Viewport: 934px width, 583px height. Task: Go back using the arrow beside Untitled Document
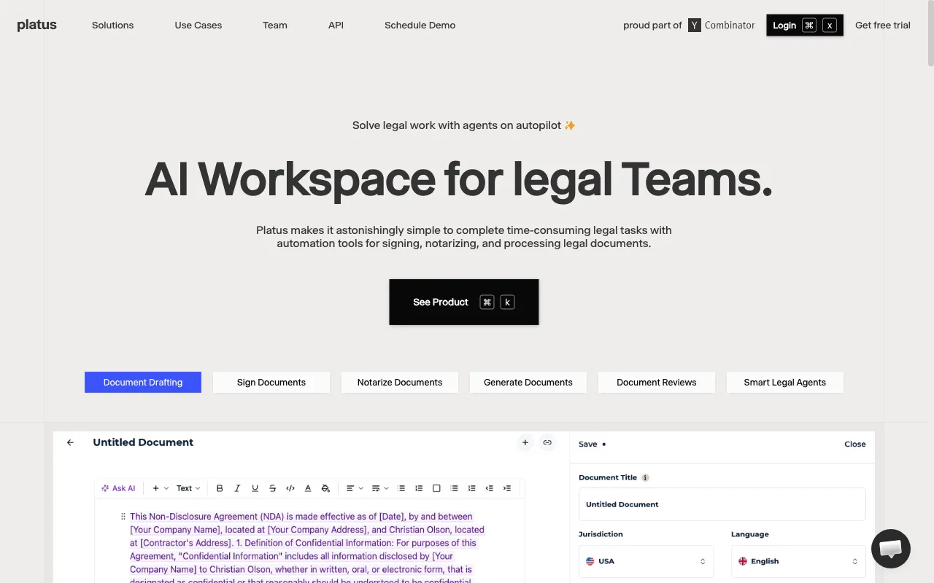(70, 442)
